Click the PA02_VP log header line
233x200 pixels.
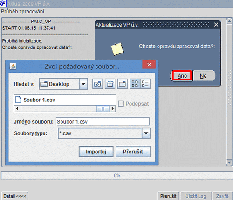pyautogui.click(x=41, y=21)
